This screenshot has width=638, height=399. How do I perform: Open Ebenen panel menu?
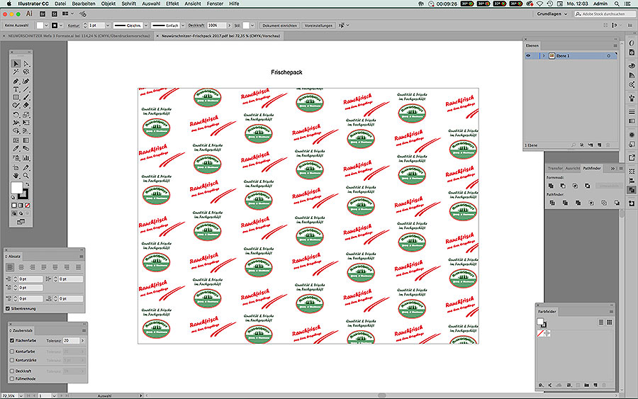(x=615, y=45)
